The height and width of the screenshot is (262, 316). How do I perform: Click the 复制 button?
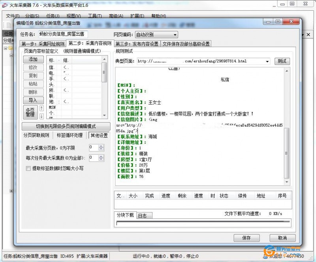(33, 76)
